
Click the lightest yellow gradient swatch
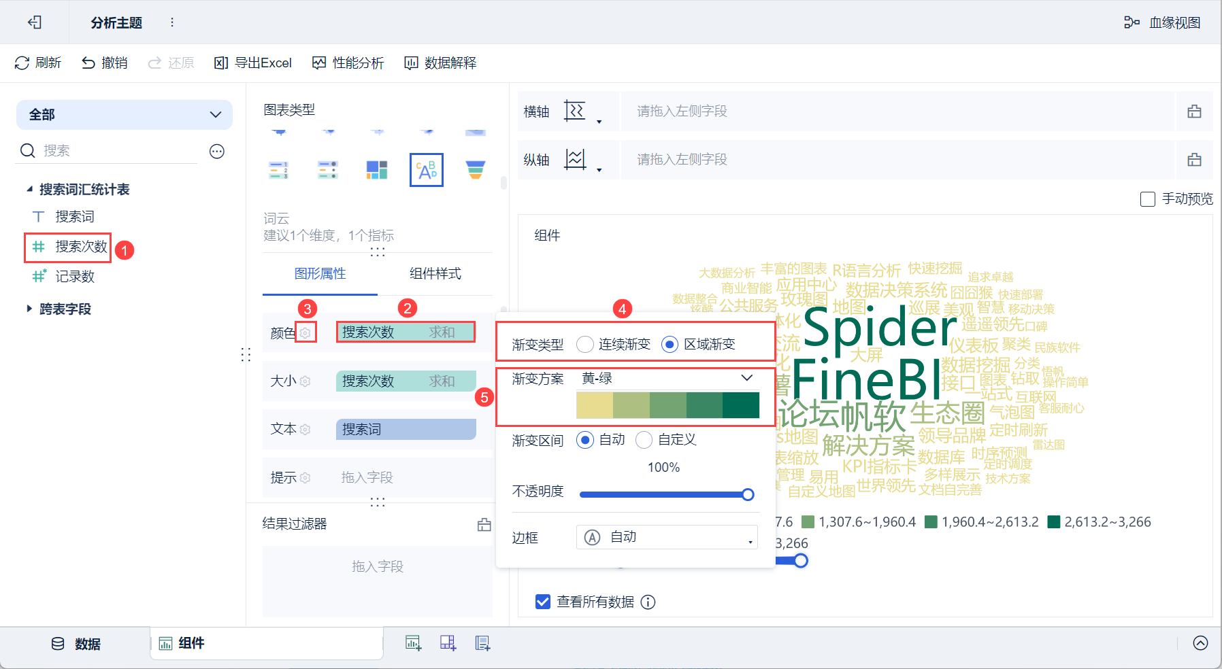[x=595, y=405]
